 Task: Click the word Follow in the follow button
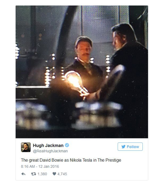point(133,147)
